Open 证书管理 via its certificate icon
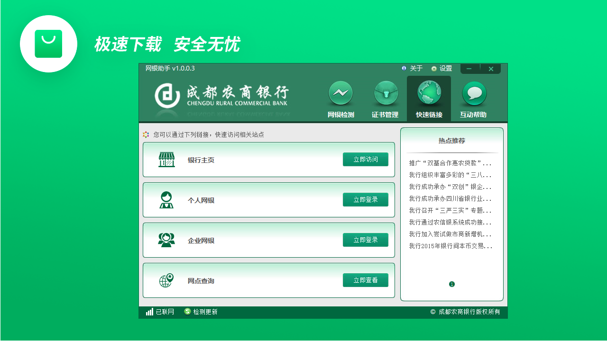The width and height of the screenshot is (607, 341). (386, 94)
